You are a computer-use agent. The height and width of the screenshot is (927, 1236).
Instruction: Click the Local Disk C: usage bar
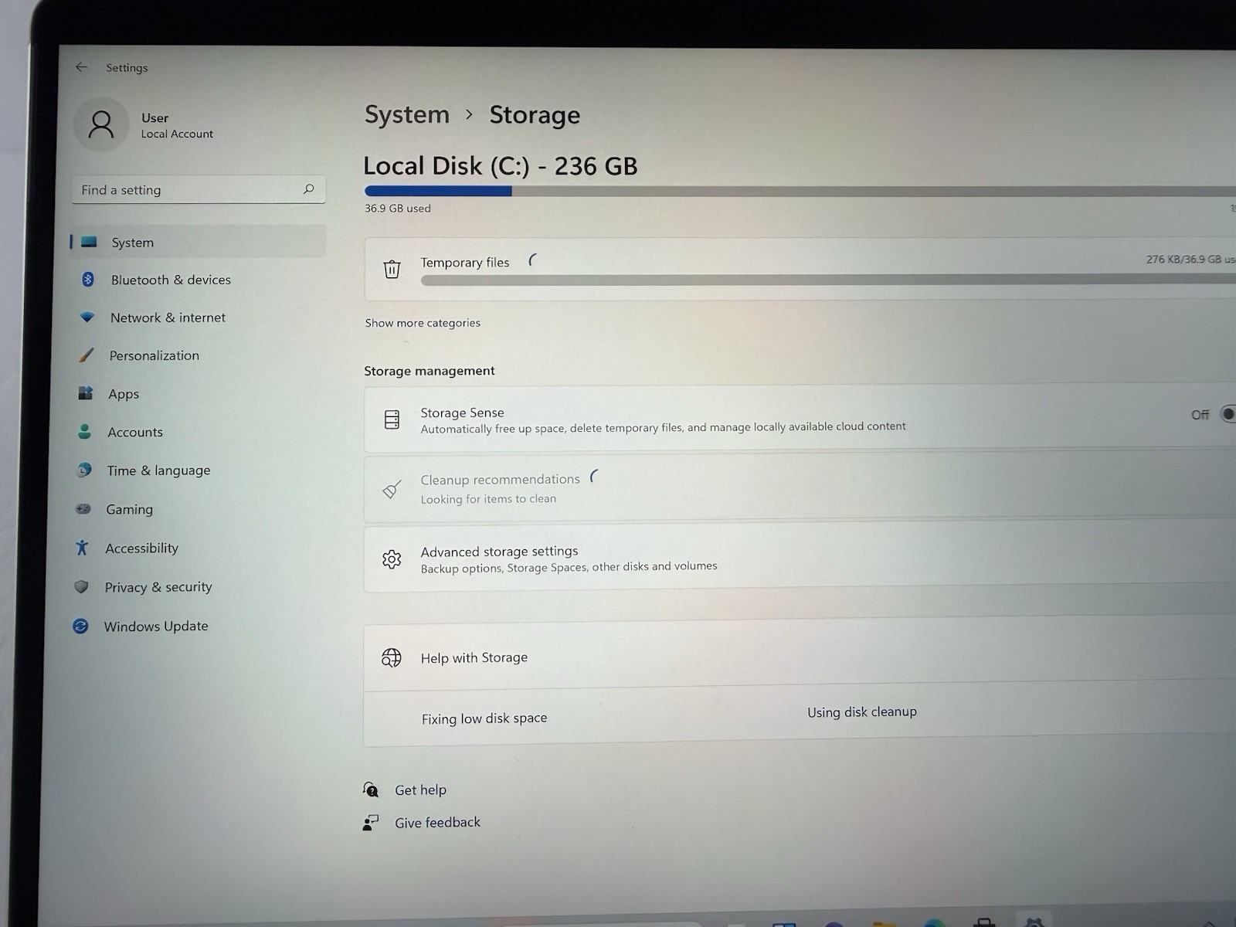(x=800, y=191)
